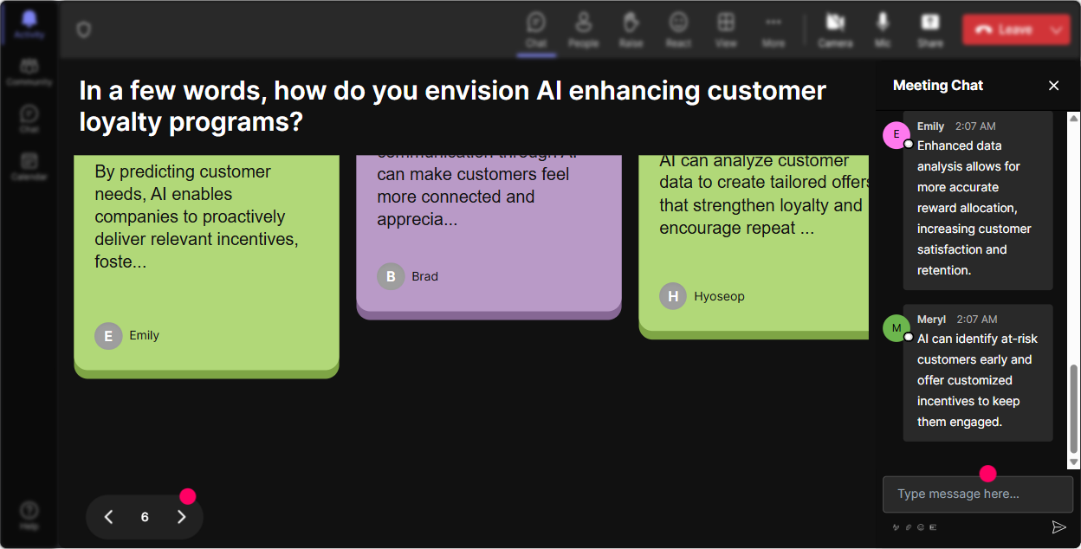Viewport: 1081px width, 549px height.
Task: Go to the next response page
Action: (181, 517)
